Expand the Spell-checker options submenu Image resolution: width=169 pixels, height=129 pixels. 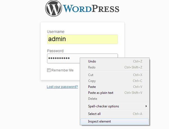[115, 106]
